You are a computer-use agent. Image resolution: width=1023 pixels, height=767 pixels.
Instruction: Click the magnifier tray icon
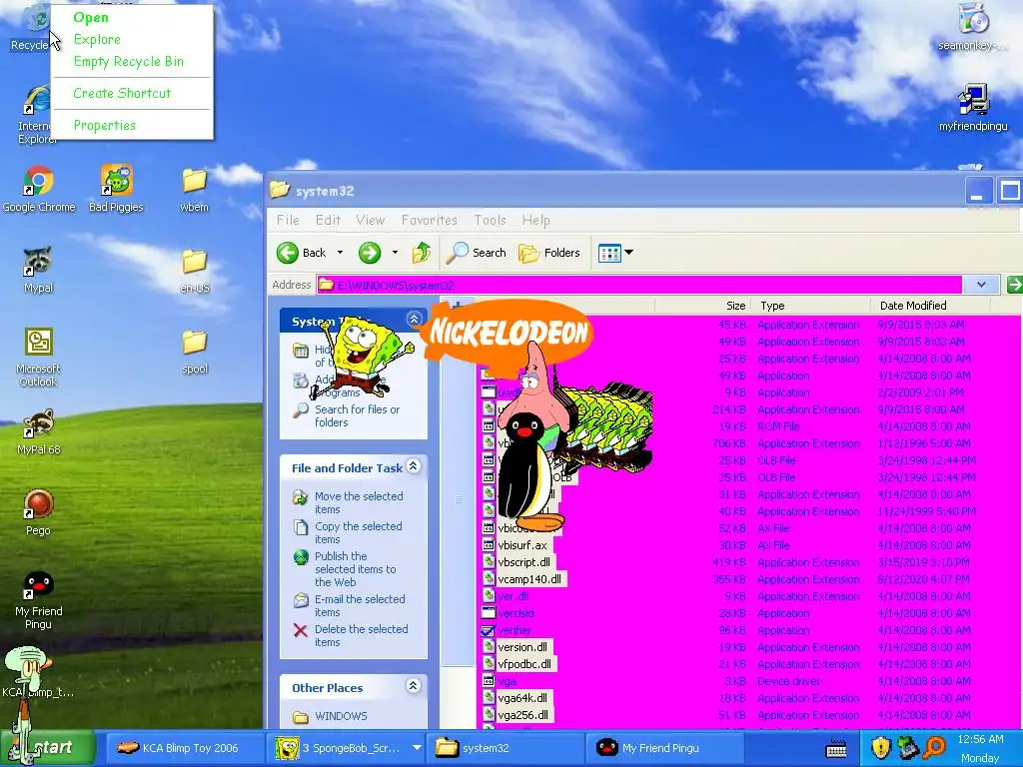(x=934, y=747)
